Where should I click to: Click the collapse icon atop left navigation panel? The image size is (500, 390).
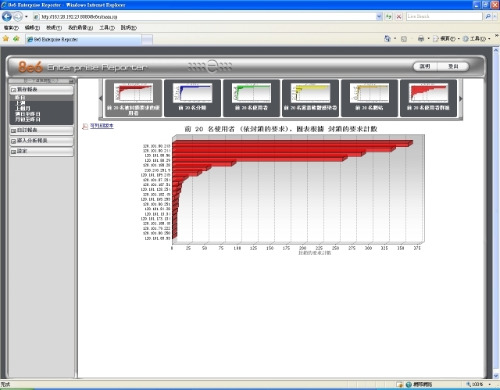tap(71, 81)
